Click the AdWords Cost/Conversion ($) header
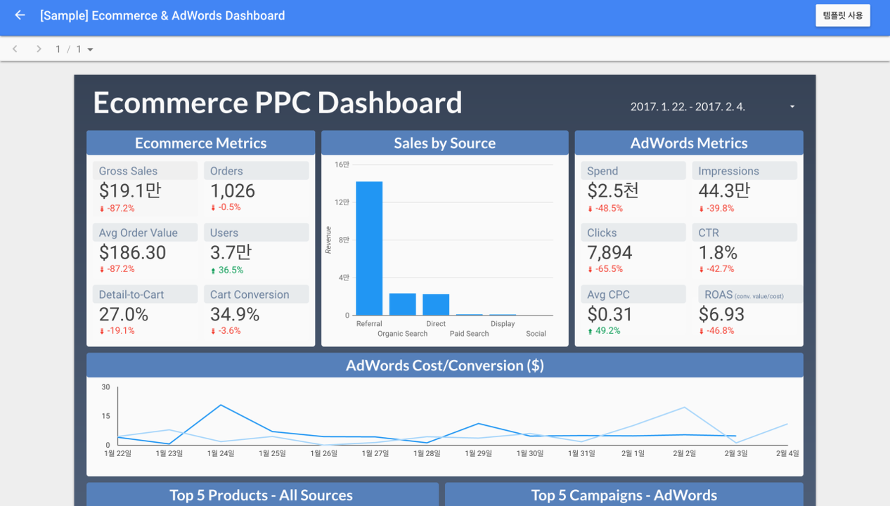This screenshot has height=506, width=890. point(445,365)
